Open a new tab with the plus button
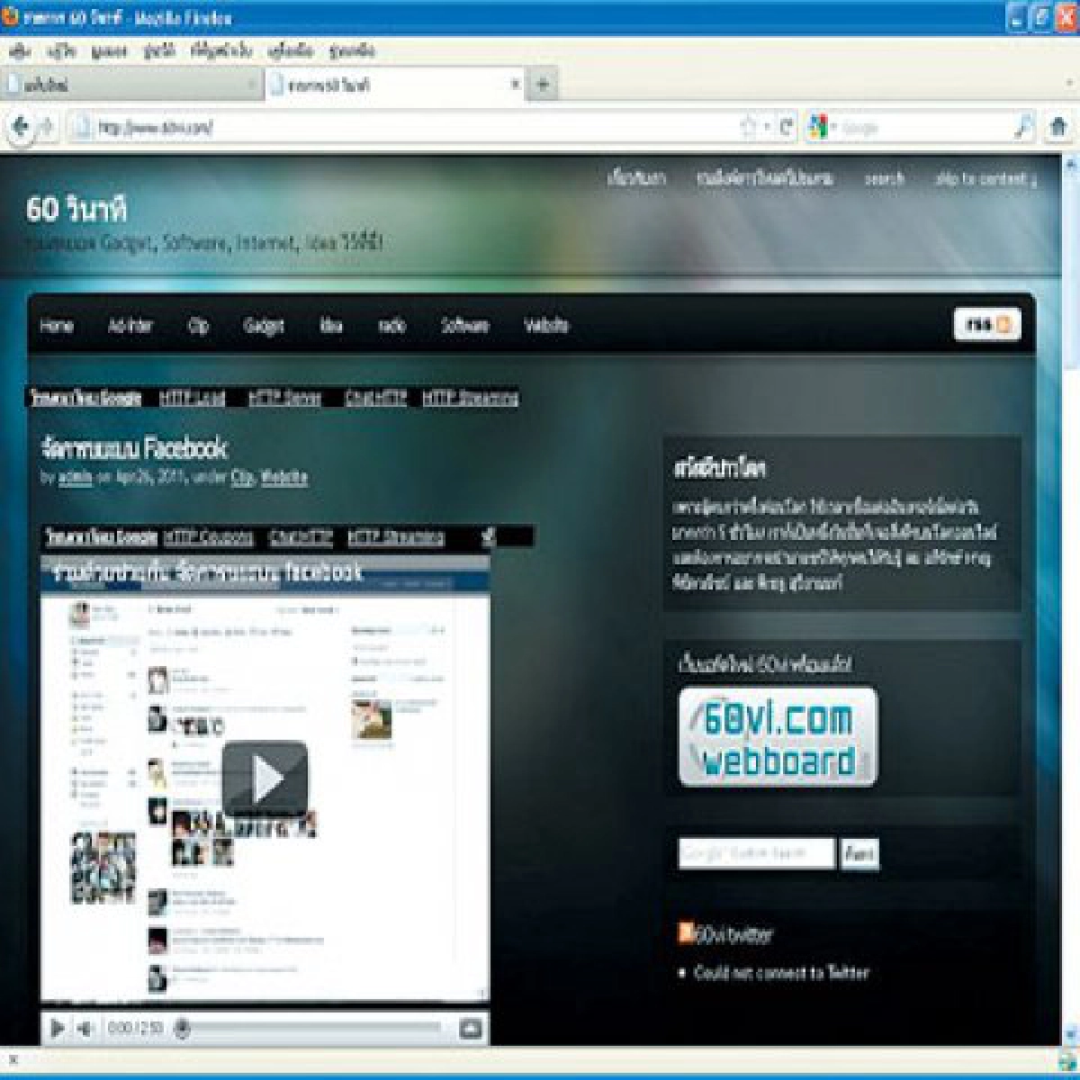The width and height of the screenshot is (1080, 1080). (x=543, y=85)
